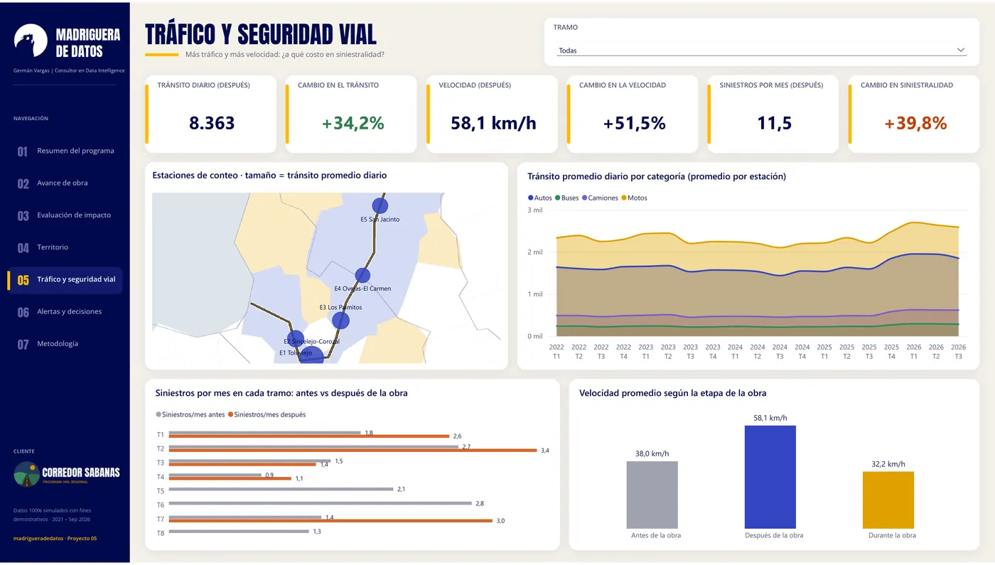
Task: Open Avance de obra page
Action: 65,183
